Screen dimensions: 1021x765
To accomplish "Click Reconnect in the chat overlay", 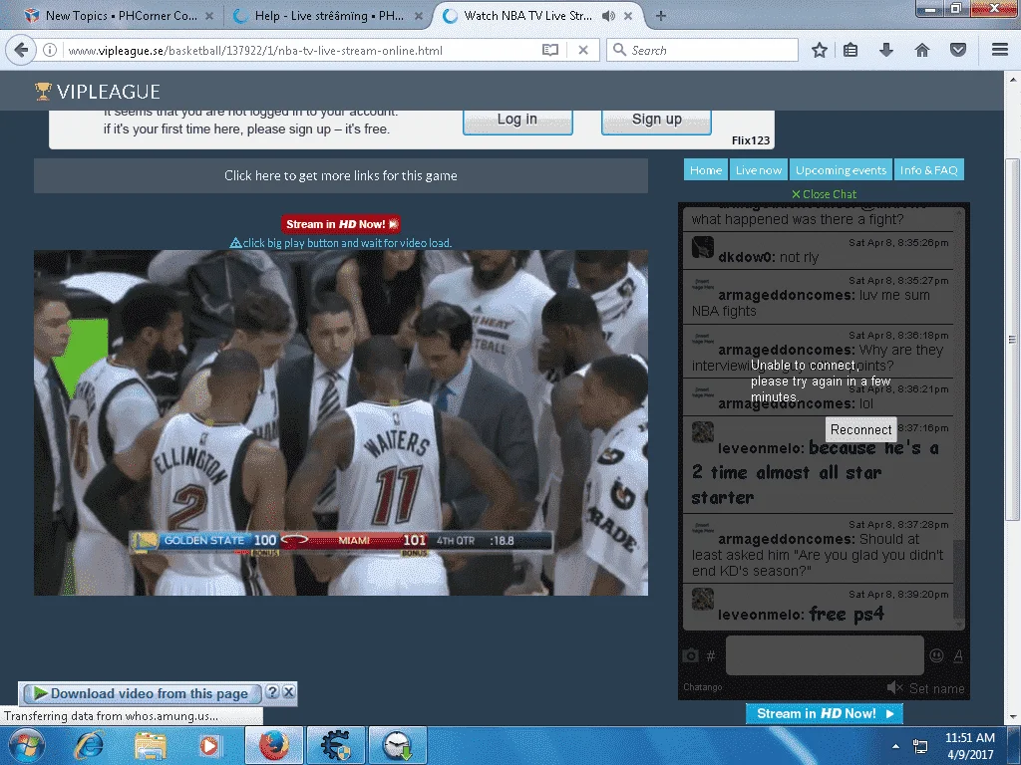I will [860, 429].
